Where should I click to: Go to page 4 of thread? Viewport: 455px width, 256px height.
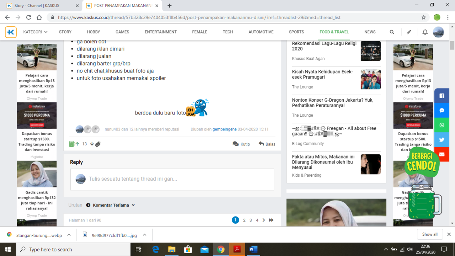click(257, 220)
